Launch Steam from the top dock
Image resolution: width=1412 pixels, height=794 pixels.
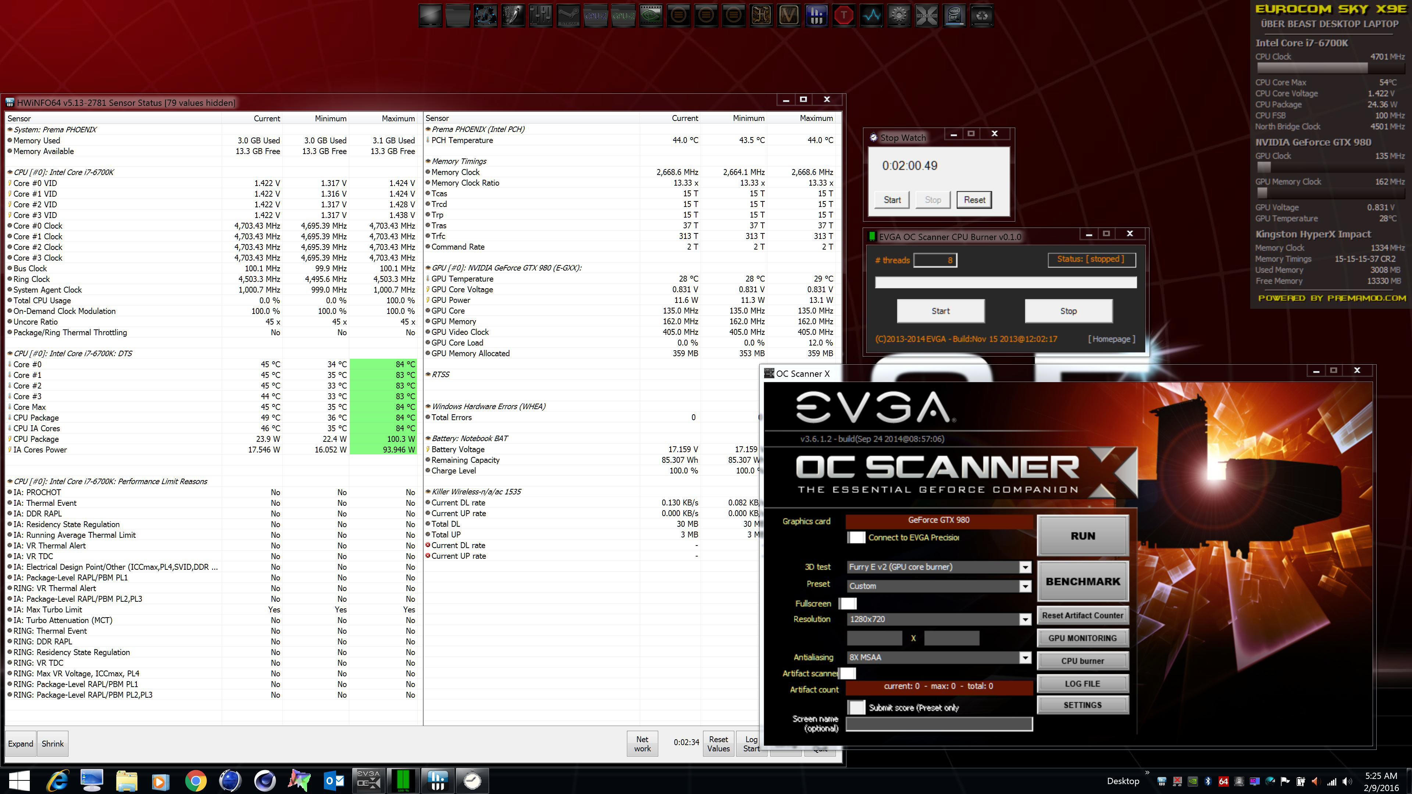pos(568,15)
